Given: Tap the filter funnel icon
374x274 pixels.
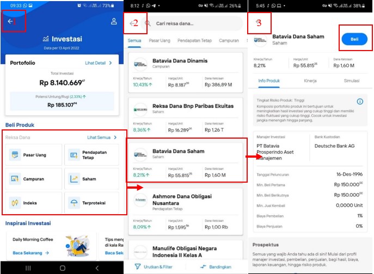Looking at the screenshot, I should [138, 266].
